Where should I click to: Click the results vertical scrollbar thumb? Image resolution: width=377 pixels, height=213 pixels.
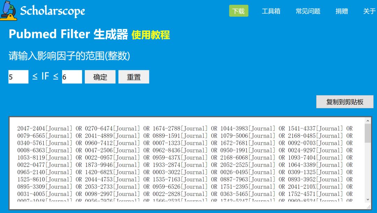point(368,133)
